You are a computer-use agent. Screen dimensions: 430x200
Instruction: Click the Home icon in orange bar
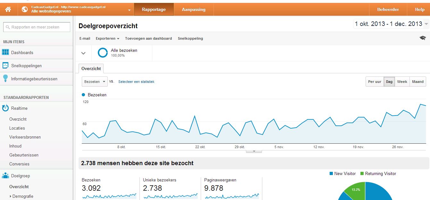(x=8, y=9)
